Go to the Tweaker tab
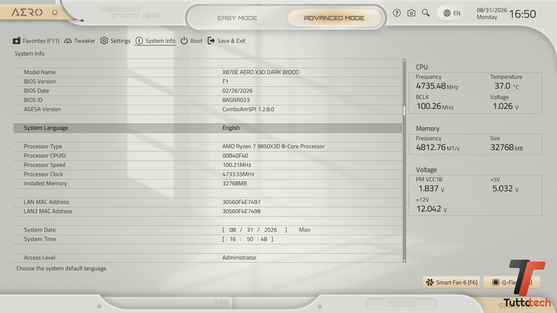Image resolution: width=557 pixels, height=313 pixels. (80, 41)
